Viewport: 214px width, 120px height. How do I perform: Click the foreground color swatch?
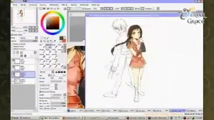pos(61,38)
